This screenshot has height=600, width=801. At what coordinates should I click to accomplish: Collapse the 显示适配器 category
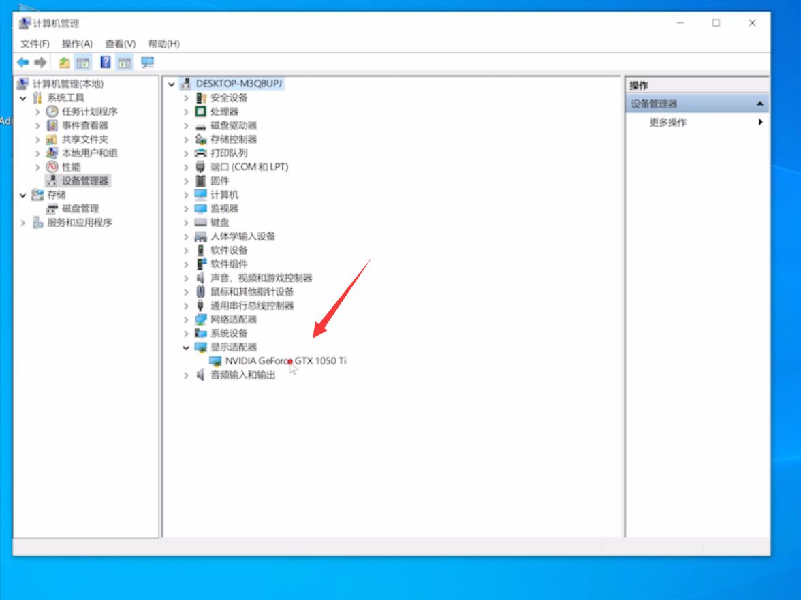186,347
